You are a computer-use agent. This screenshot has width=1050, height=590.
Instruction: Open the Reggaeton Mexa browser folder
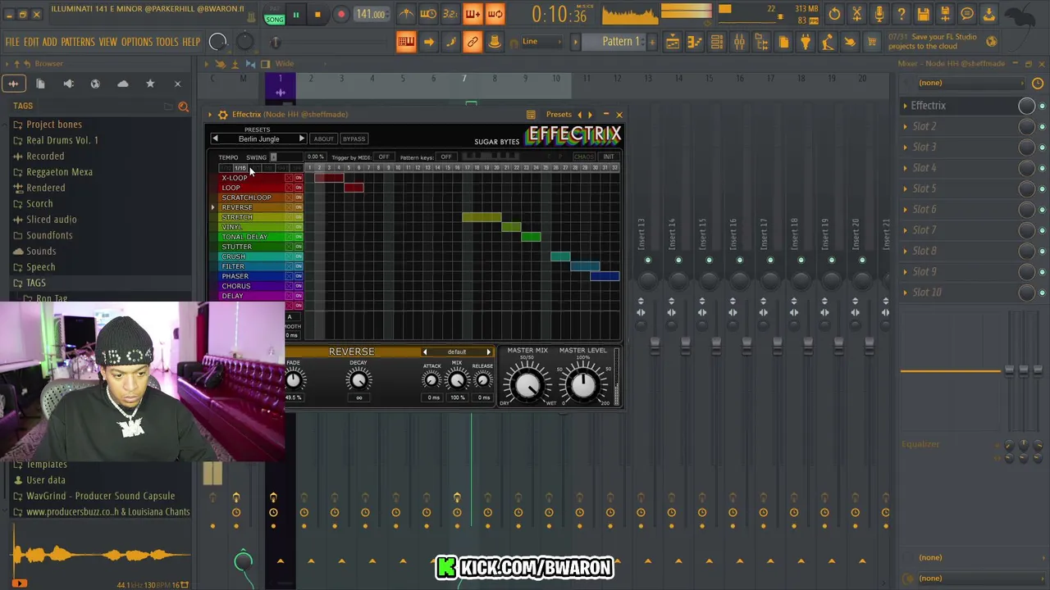[59, 172]
